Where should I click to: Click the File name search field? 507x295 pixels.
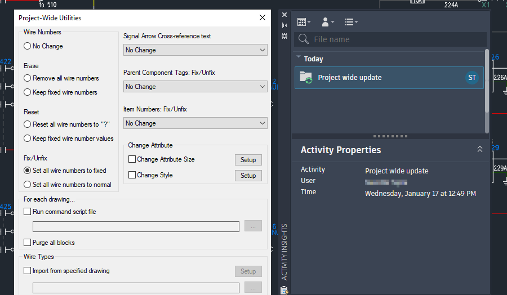[x=394, y=39]
